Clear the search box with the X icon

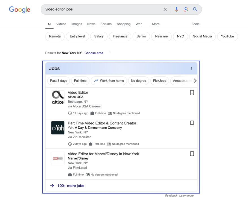click(165, 10)
